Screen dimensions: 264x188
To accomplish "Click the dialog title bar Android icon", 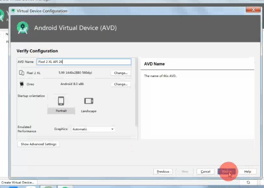I will pos(13,11).
